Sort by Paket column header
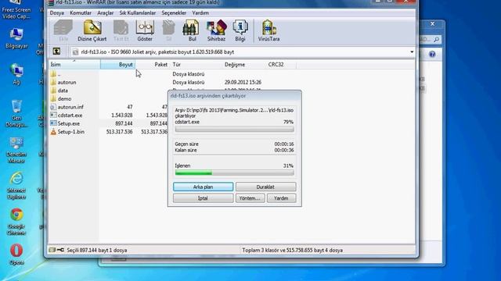The width and height of the screenshot is (501, 281). pos(153,64)
